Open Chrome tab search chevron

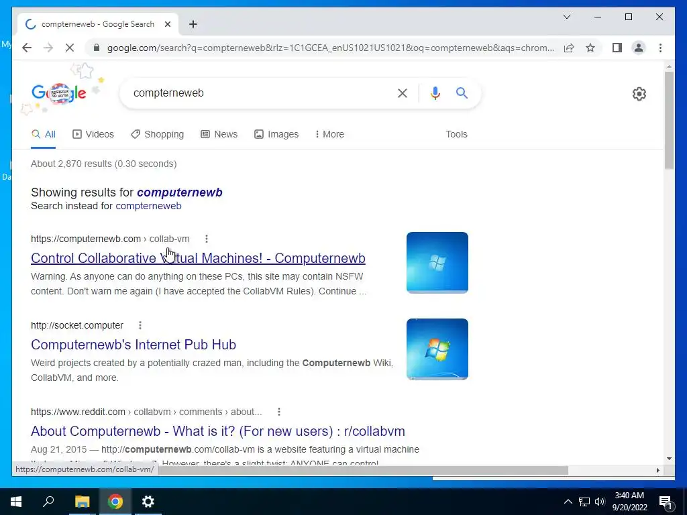coord(566,17)
